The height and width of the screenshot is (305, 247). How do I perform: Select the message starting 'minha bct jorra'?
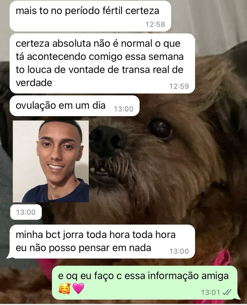pos(101,242)
